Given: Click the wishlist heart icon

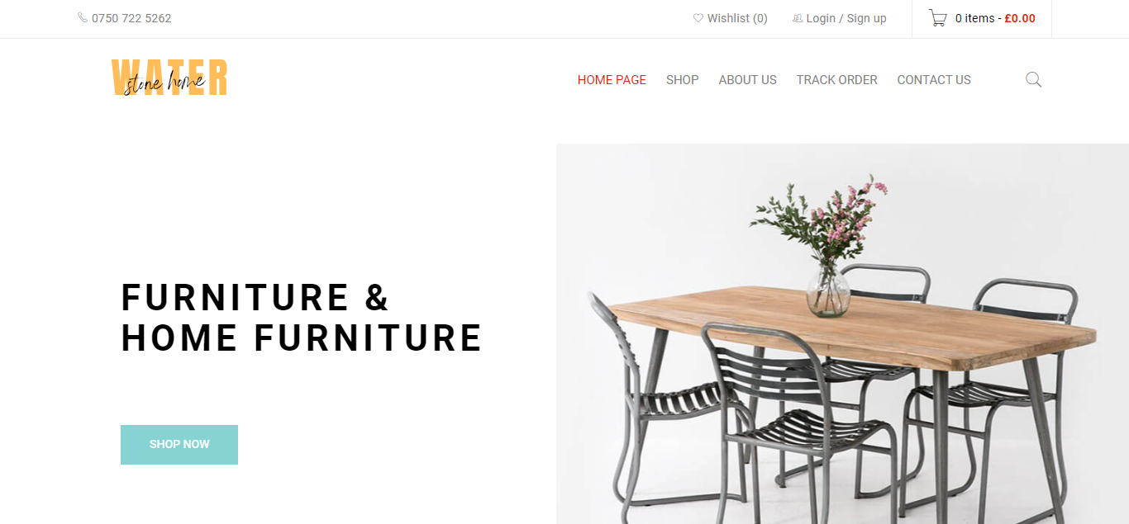Looking at the screenshot, I should [x=698, y=18].
